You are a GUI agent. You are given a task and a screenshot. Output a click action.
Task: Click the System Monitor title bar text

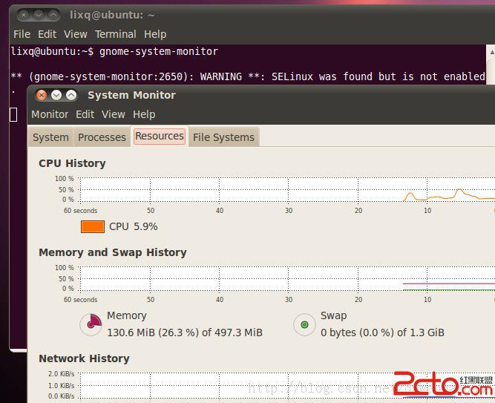pos(131,95)
